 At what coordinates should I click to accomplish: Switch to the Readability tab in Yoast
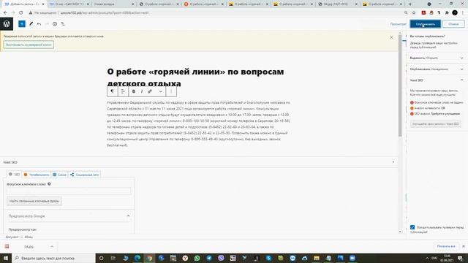[36, 175]
